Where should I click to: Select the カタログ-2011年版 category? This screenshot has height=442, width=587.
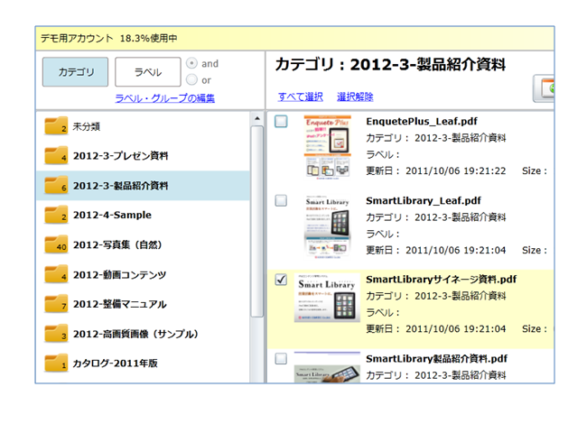coord(144,364)
